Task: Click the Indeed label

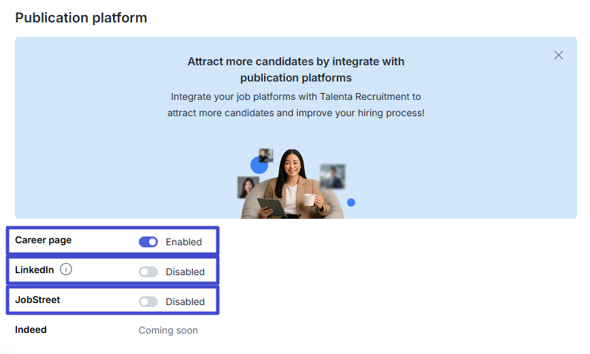Action: (x=31, y=330)
